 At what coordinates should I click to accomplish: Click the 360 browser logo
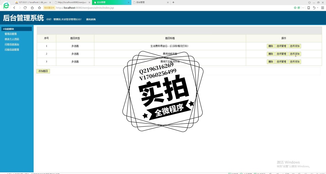tap(6, 6)
